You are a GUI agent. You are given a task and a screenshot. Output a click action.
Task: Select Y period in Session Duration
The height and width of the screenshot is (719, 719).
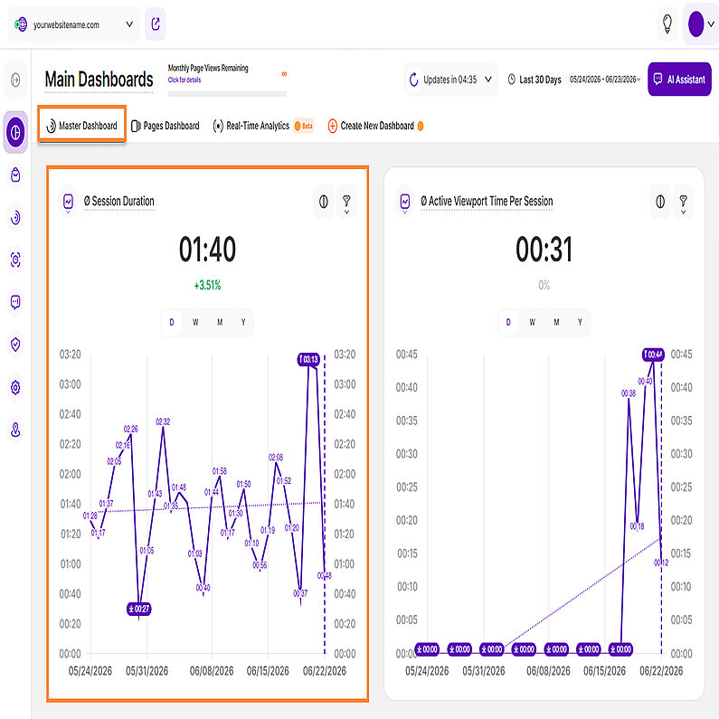click(x=243, y=322)
